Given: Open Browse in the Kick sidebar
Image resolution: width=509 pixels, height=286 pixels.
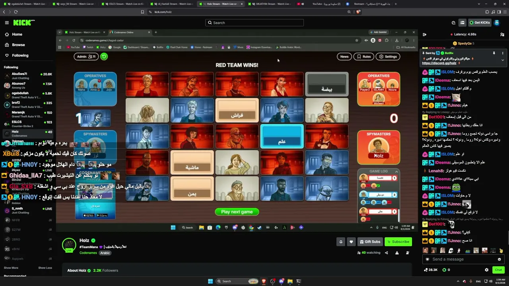Looking at the screenshot, I should [18, 45].
